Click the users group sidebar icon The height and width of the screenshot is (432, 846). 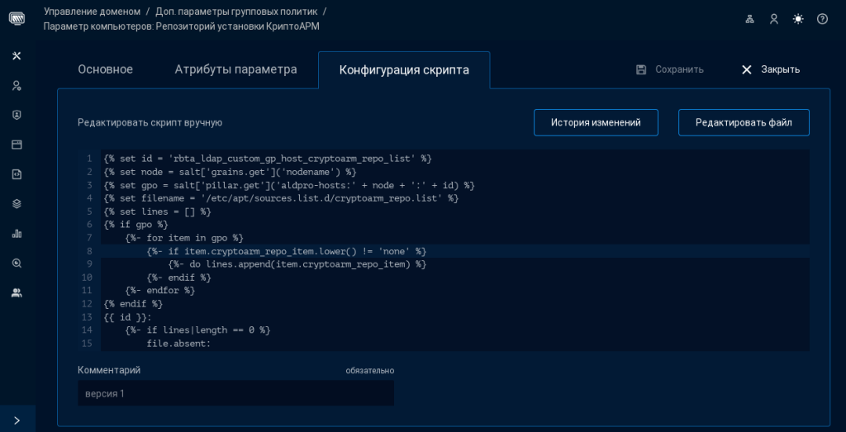pyautogui.click(x=17, y=292)
